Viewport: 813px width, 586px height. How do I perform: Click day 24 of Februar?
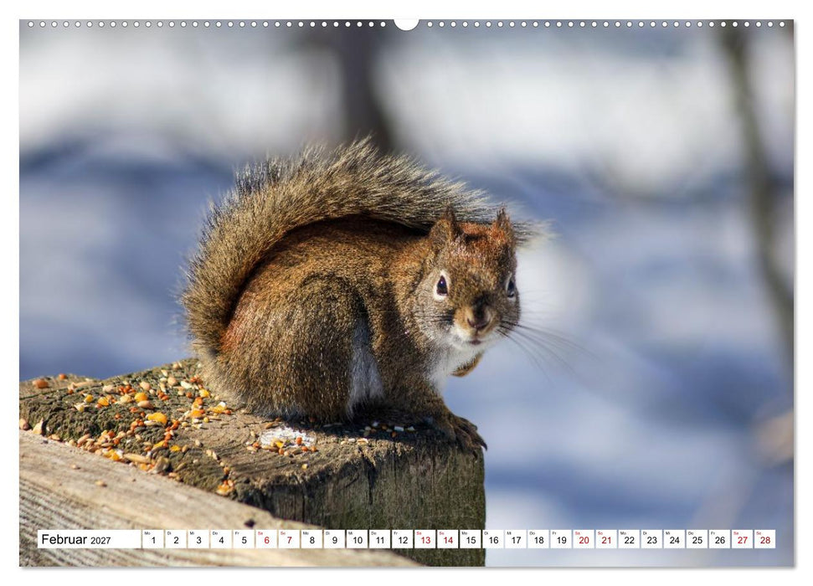point(674,539)
